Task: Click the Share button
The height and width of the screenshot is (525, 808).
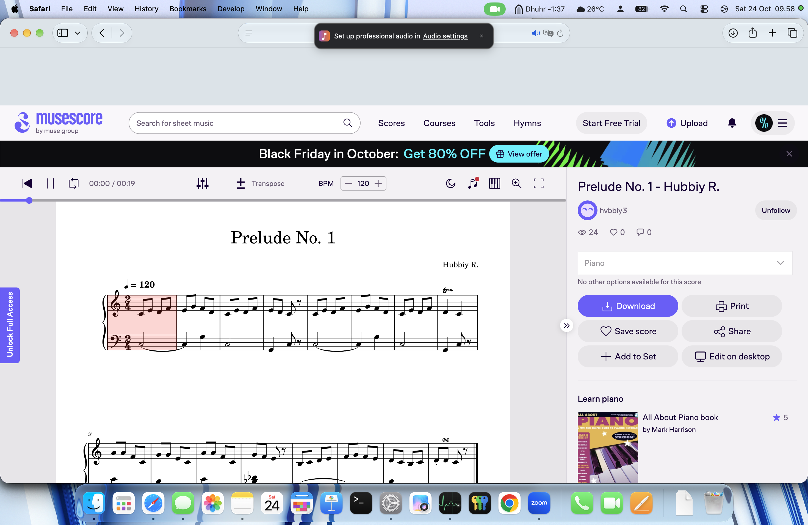Action: tap(732, 331)
